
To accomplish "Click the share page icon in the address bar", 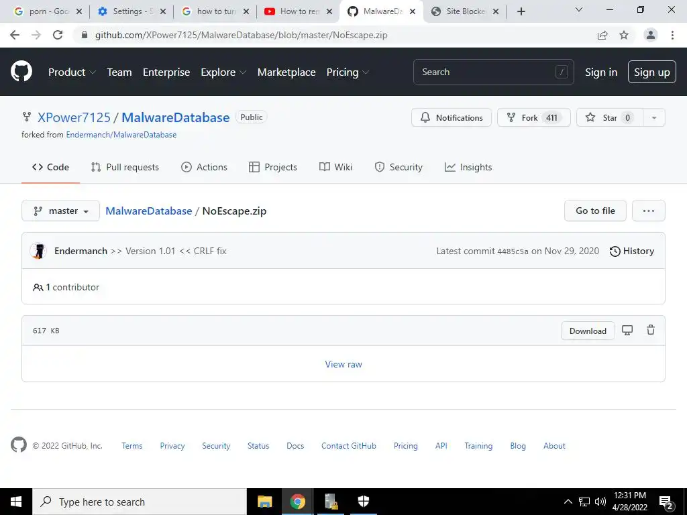I will pyautogui.click(x=602, y=35).
